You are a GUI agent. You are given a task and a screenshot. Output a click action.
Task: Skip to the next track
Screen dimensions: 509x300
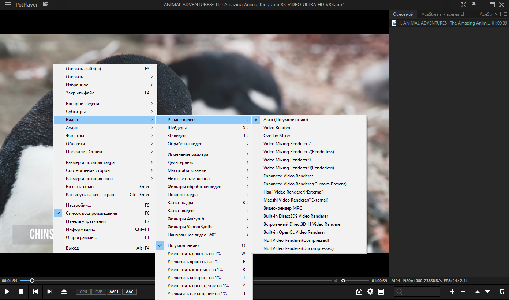click(50, 292)
